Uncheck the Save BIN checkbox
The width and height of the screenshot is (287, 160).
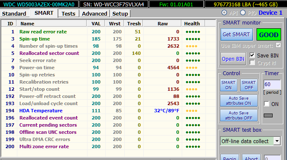click(x=252, y=55)
